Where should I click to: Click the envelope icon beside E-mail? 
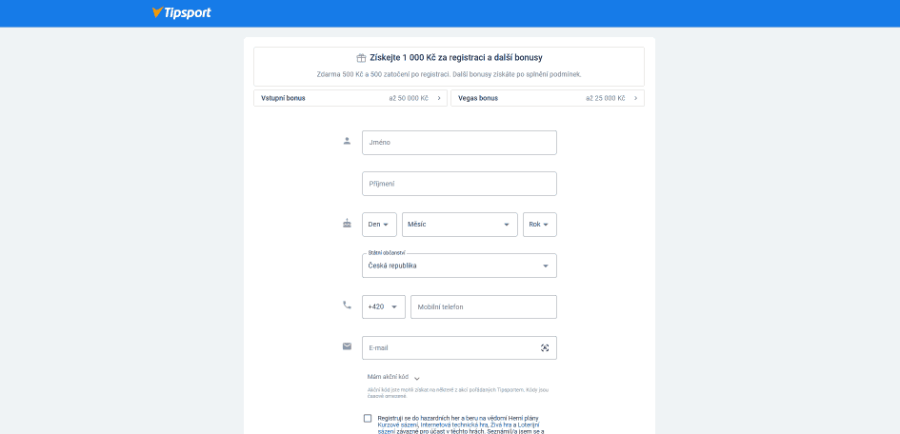point(347,346)
